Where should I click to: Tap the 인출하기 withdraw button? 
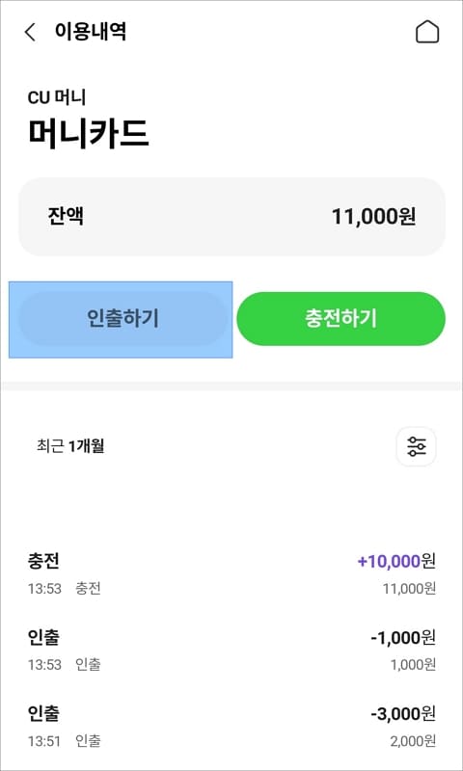[123, 319]
